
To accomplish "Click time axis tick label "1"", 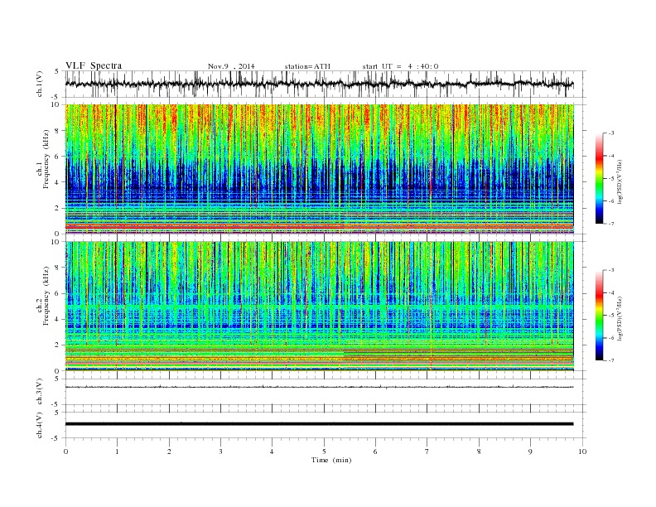I will [117, 451].
